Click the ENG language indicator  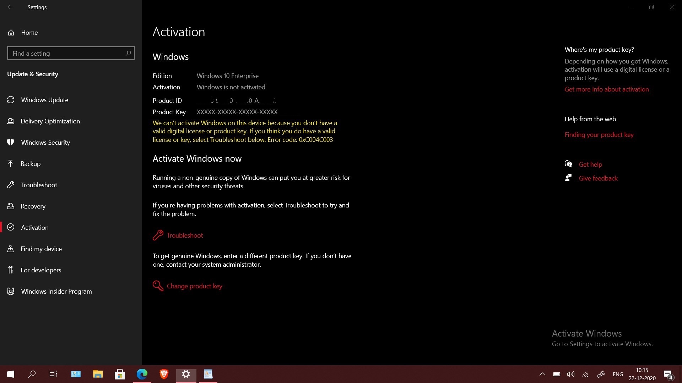coord(618,374)
